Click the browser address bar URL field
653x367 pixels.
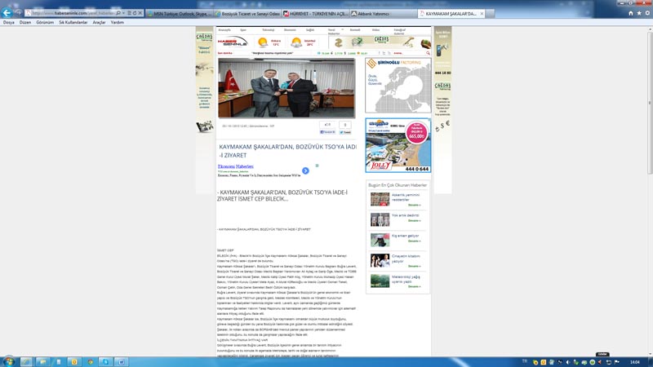pyautogui.click(x=71, y=13)
